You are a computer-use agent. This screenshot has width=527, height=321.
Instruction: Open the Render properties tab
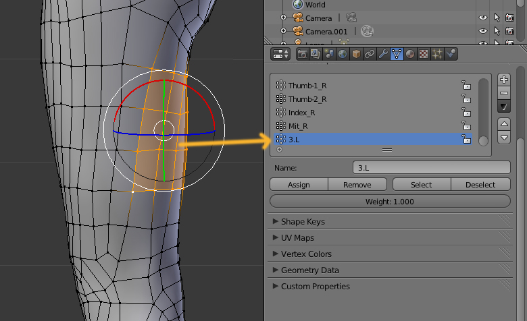tap(303, 54)
